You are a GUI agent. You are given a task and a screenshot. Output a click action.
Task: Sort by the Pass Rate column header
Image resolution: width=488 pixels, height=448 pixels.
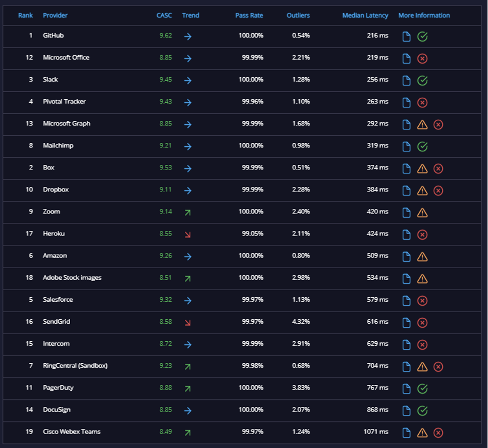click(x=249, y=15)
